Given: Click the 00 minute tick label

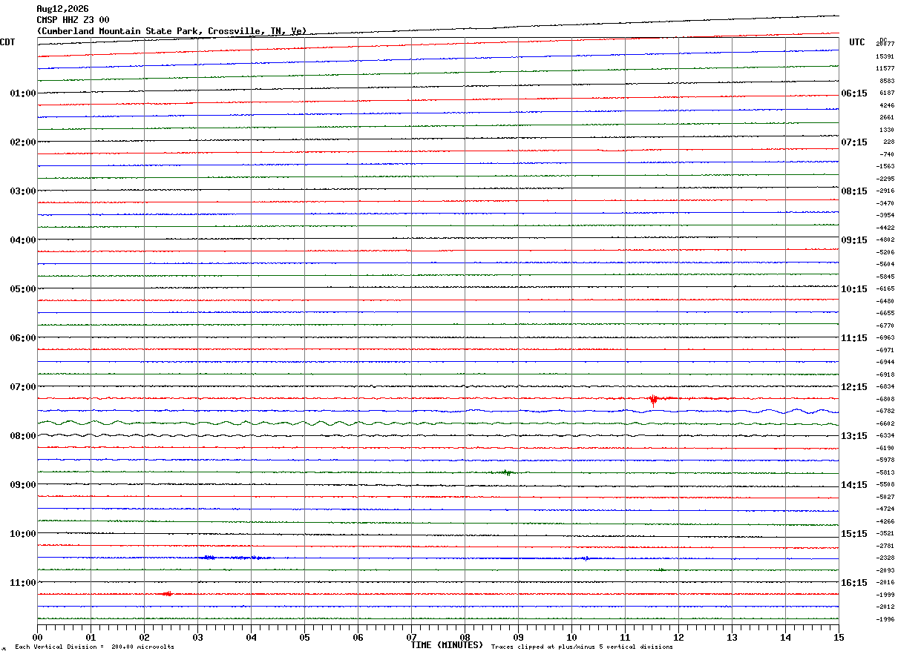Looking at the screenshot, I should (x=37, y=637).
